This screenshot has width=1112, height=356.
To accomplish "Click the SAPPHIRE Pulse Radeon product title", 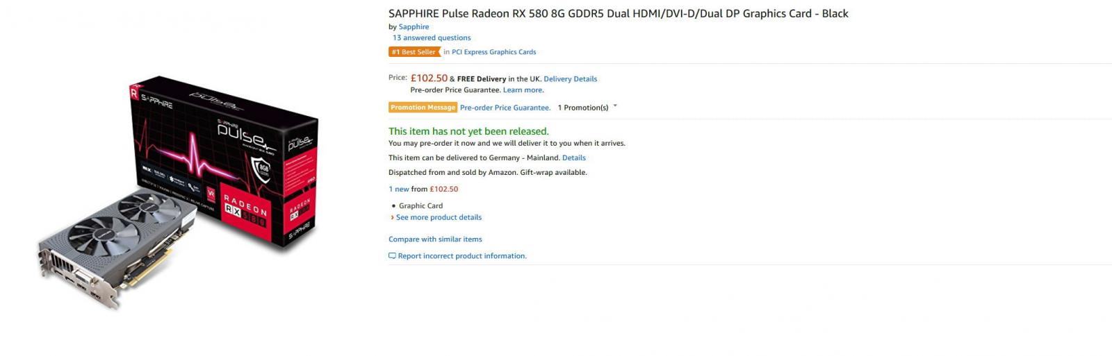I will tap(618, 14).
